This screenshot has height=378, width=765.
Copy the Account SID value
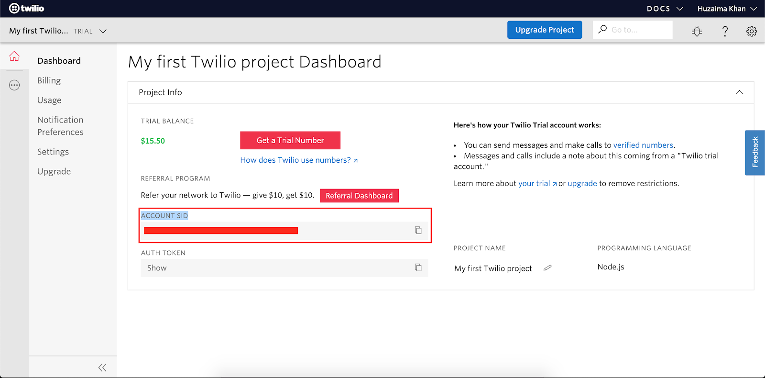click(418, 230)
